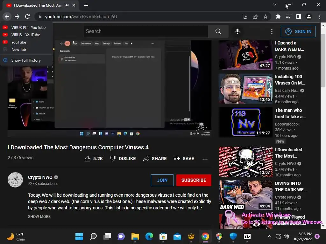Click the SIGN IN button

(x=298, y=31)
